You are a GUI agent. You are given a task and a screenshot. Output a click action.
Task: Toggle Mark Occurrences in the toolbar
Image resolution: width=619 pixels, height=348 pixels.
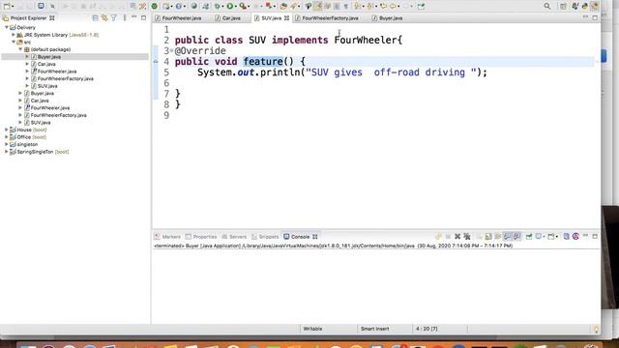[318, 6]
